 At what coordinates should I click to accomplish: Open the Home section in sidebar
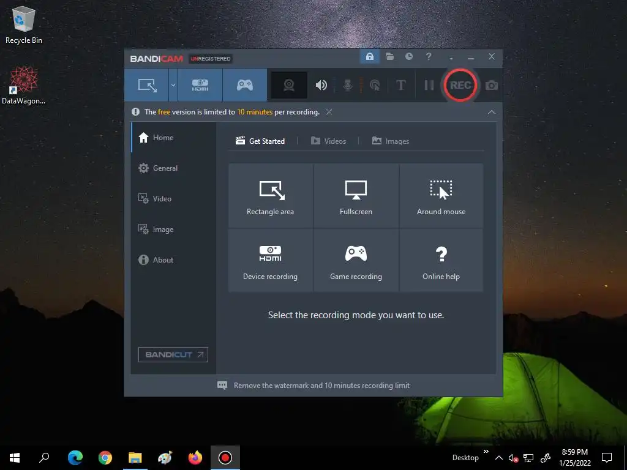click(173, 138)
